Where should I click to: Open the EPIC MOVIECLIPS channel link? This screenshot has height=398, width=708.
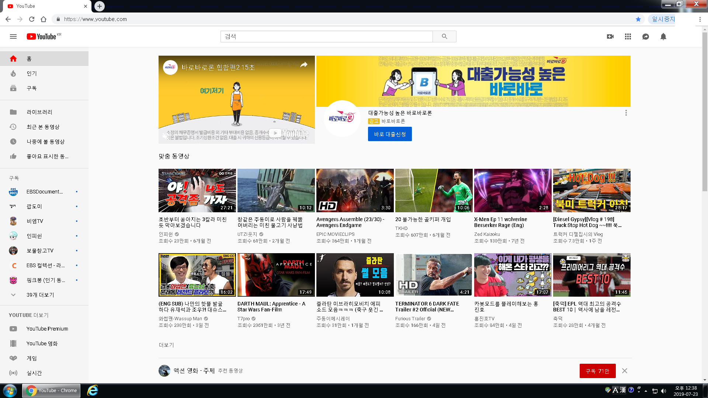(336, 234)
